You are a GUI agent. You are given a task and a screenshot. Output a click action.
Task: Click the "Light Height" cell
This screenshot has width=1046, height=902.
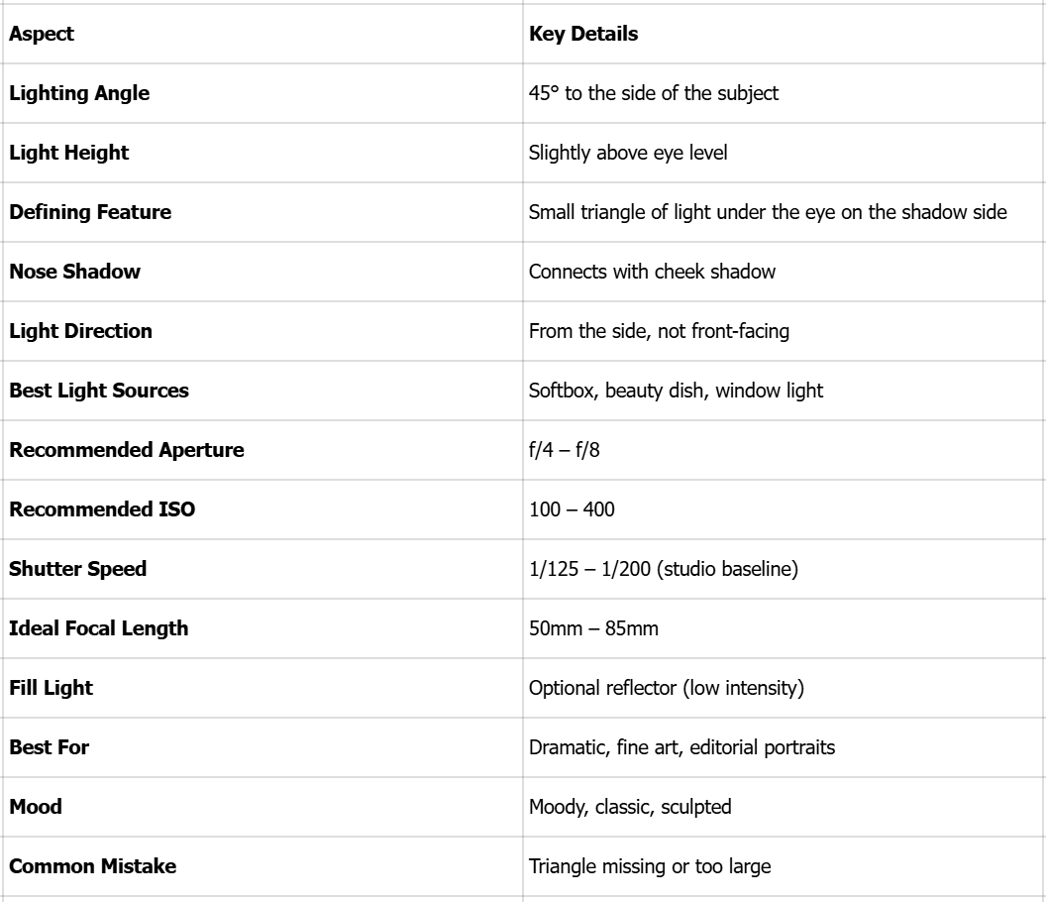point(69,154)
